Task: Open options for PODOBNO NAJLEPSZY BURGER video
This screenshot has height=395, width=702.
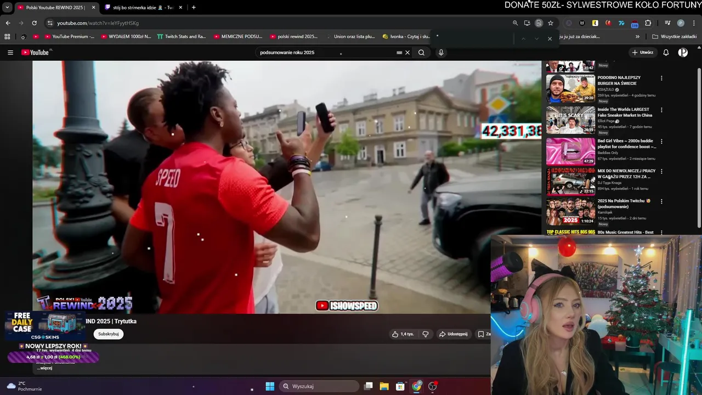Action: click(x=661, y=78)
